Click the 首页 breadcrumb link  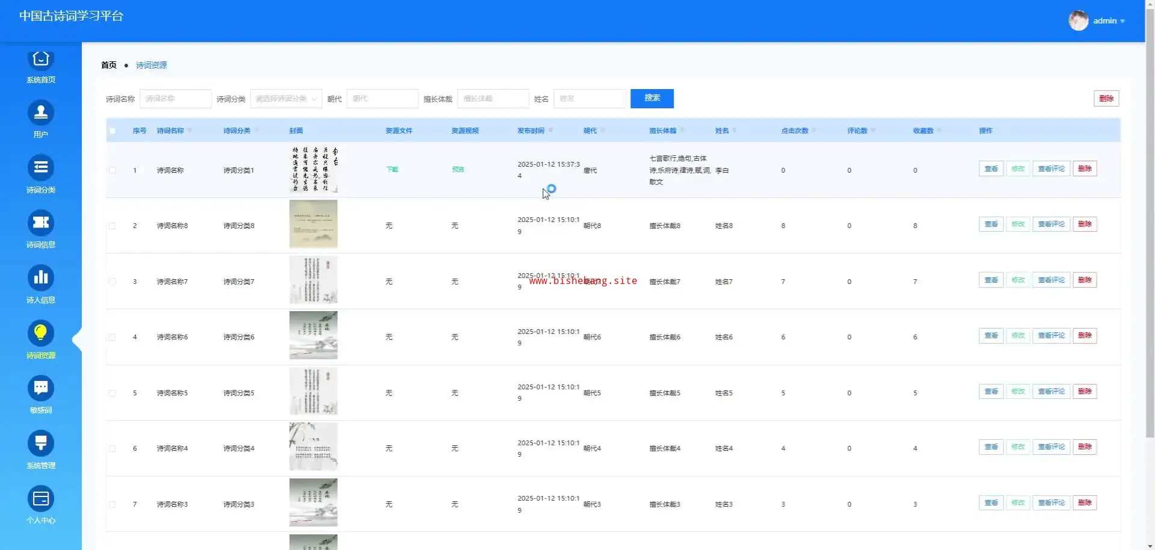pos(109,65)
